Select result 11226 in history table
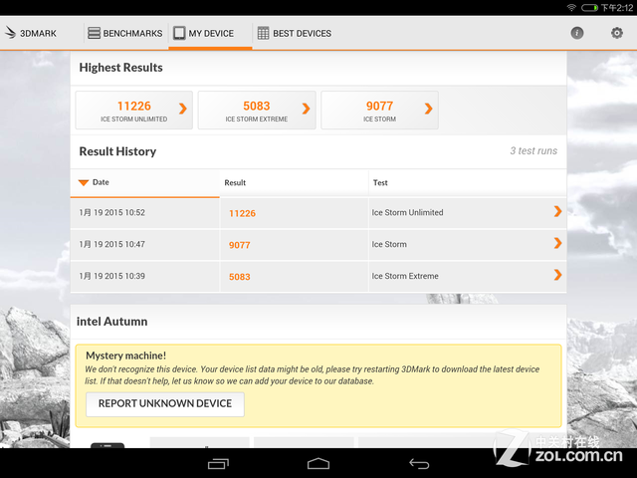This screenshot has height=478, width=637. pyautogui.click(x=242, y=213)
